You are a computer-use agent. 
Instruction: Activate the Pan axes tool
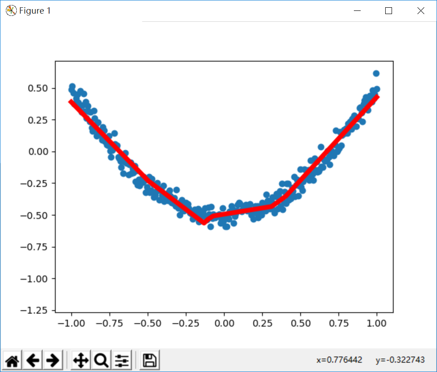click(x=81, y=360)
